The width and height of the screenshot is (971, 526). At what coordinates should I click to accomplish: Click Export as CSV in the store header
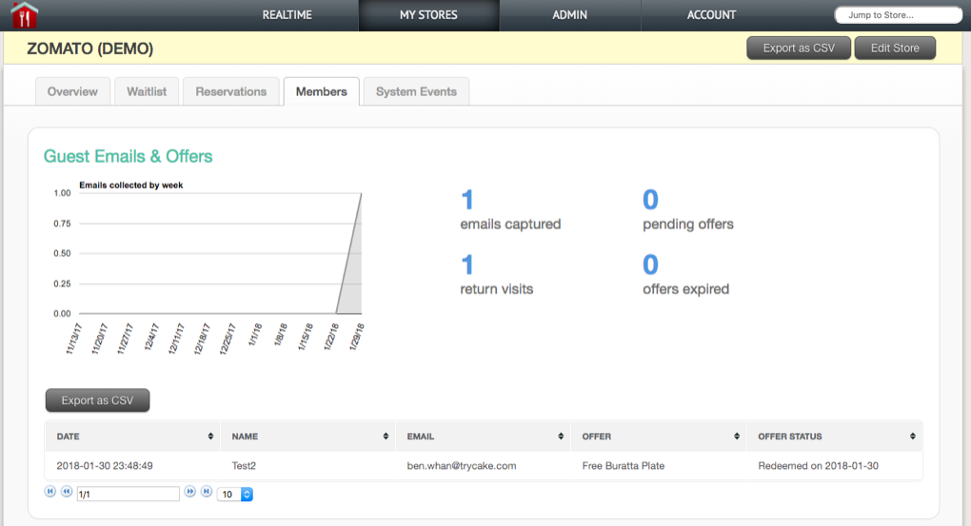tap(799, 48)
